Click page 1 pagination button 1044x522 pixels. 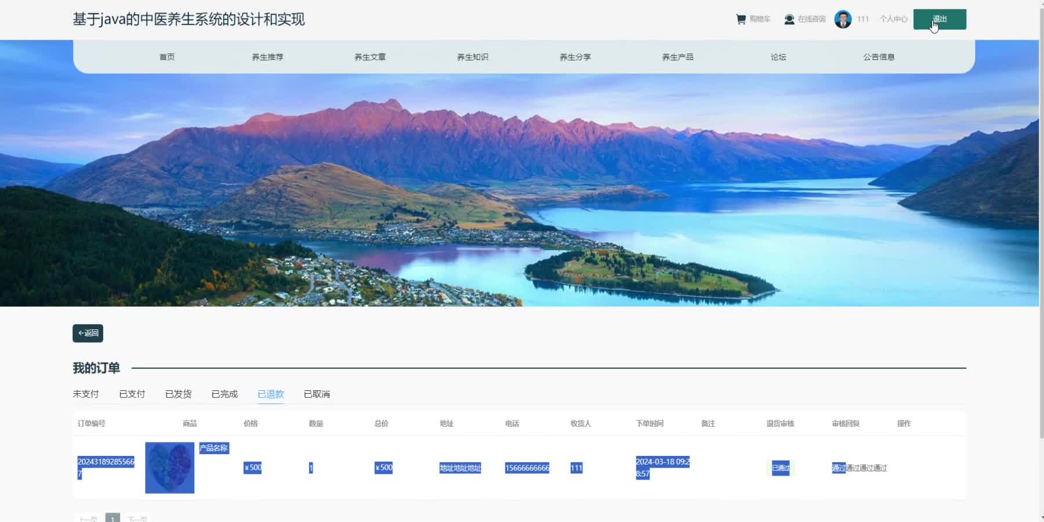point(113,518)
